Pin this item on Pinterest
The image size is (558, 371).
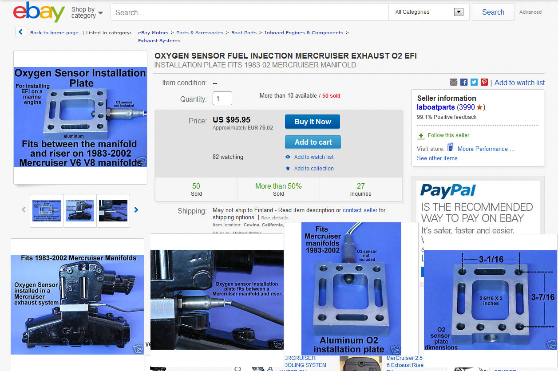tap(484, 83)
